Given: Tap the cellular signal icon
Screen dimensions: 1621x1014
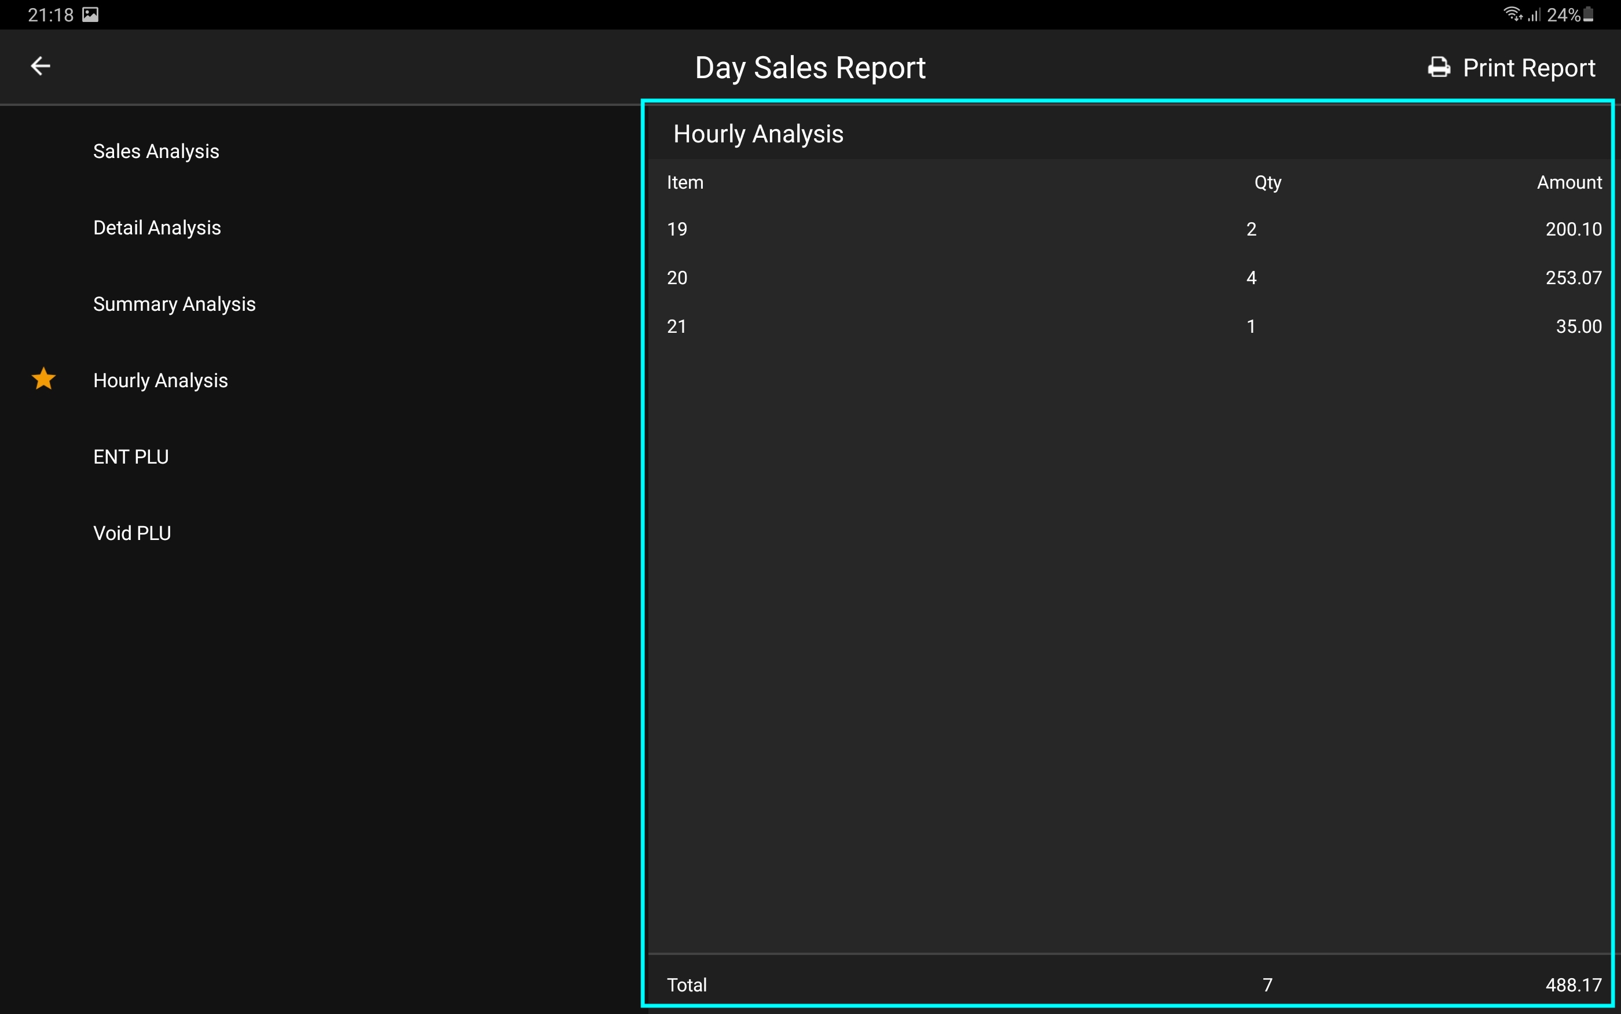Looking at the screenshot, I should coord(1534,14).
